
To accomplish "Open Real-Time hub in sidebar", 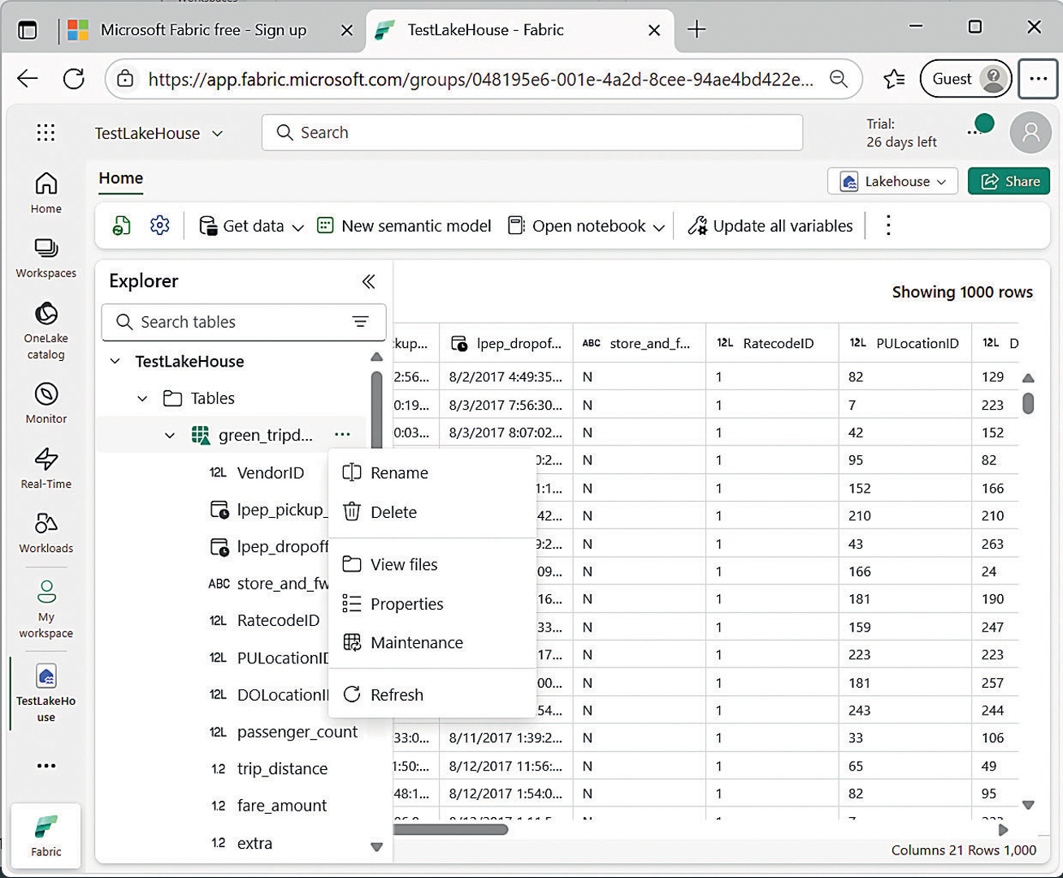I will 46,468.
